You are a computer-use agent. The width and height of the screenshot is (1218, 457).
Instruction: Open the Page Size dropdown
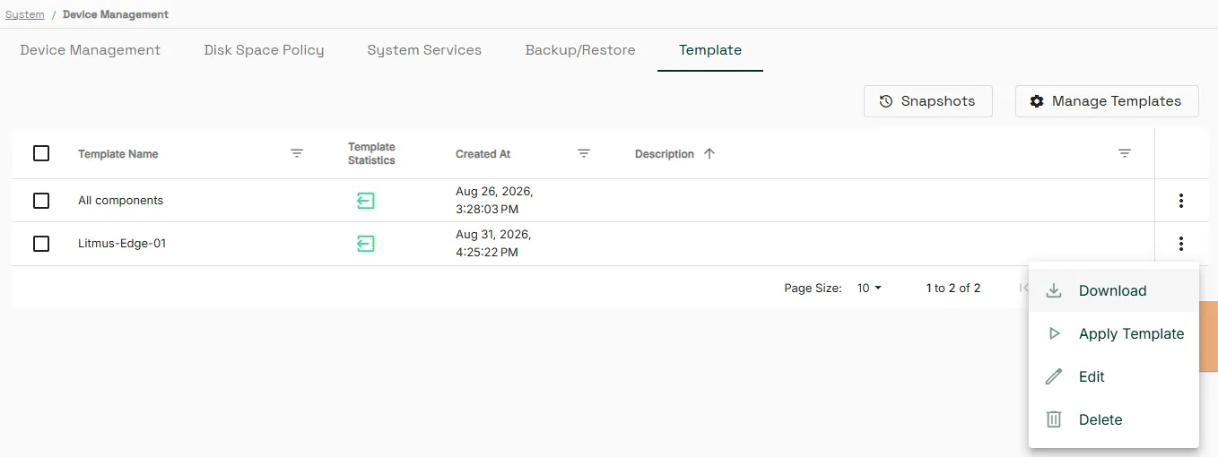coord(869,288)
